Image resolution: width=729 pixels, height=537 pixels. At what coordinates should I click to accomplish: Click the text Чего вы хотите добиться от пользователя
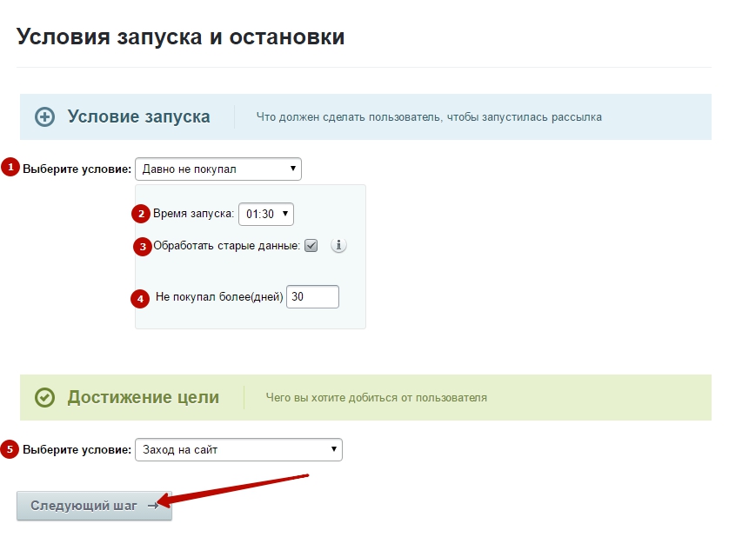tap(376, 398)
